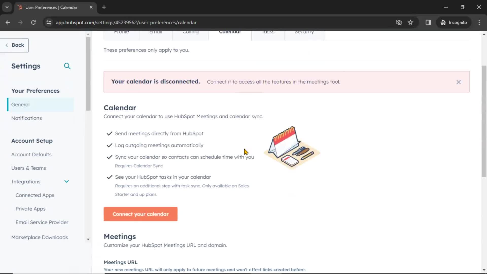The image size is (487, 274).
Task: Click the Back button to previous settings
Action: tap(14, 45)
